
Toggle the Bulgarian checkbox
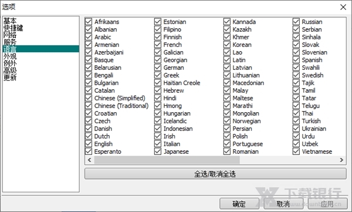(89, 83)
